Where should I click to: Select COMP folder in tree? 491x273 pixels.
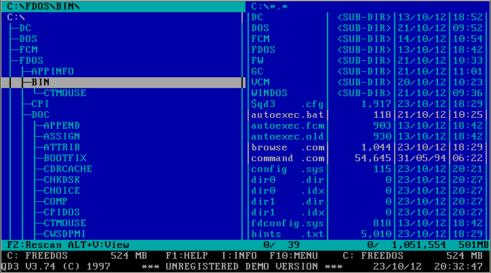[x=56, y=201]
